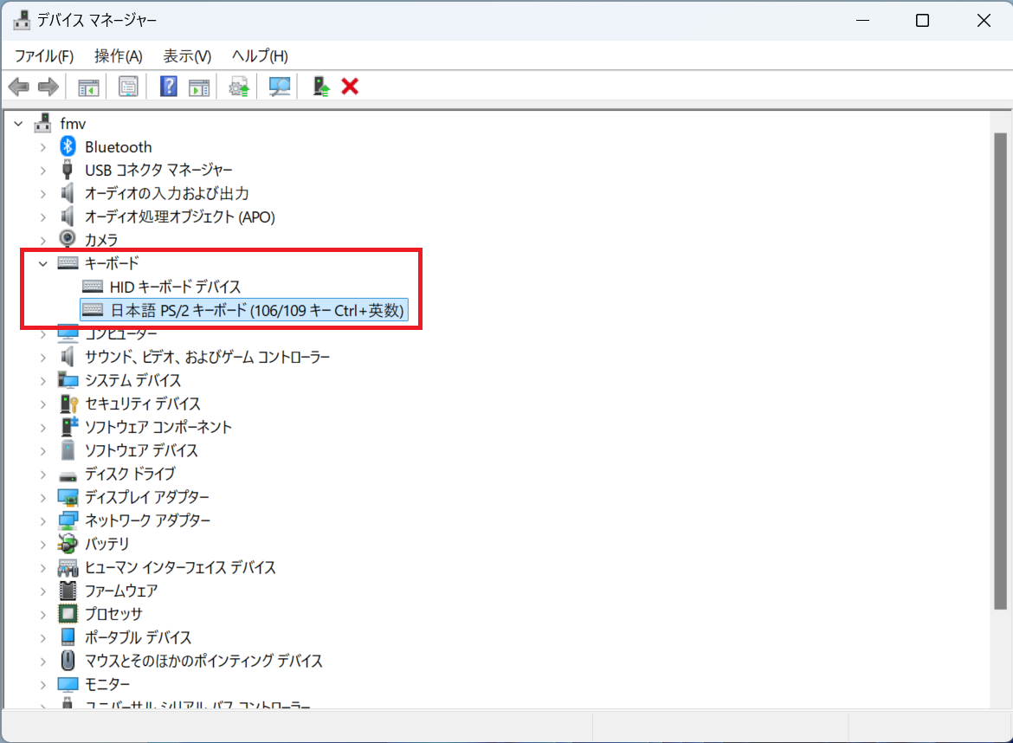Click the red X uninstall device icon
The image size is (1013, 743).
(x=351, y=87)
